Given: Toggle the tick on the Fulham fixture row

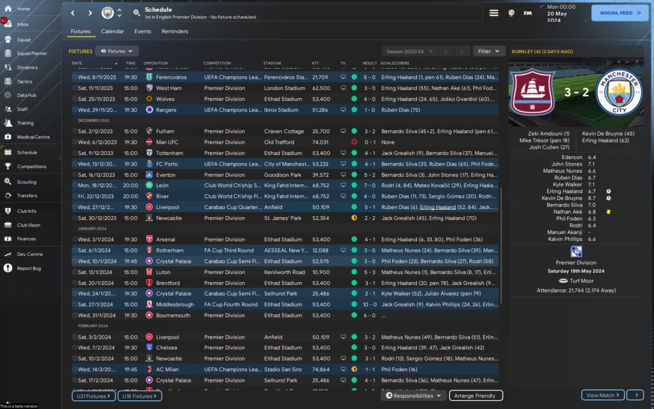Looking at the screenshot, I should coord(75,131).
